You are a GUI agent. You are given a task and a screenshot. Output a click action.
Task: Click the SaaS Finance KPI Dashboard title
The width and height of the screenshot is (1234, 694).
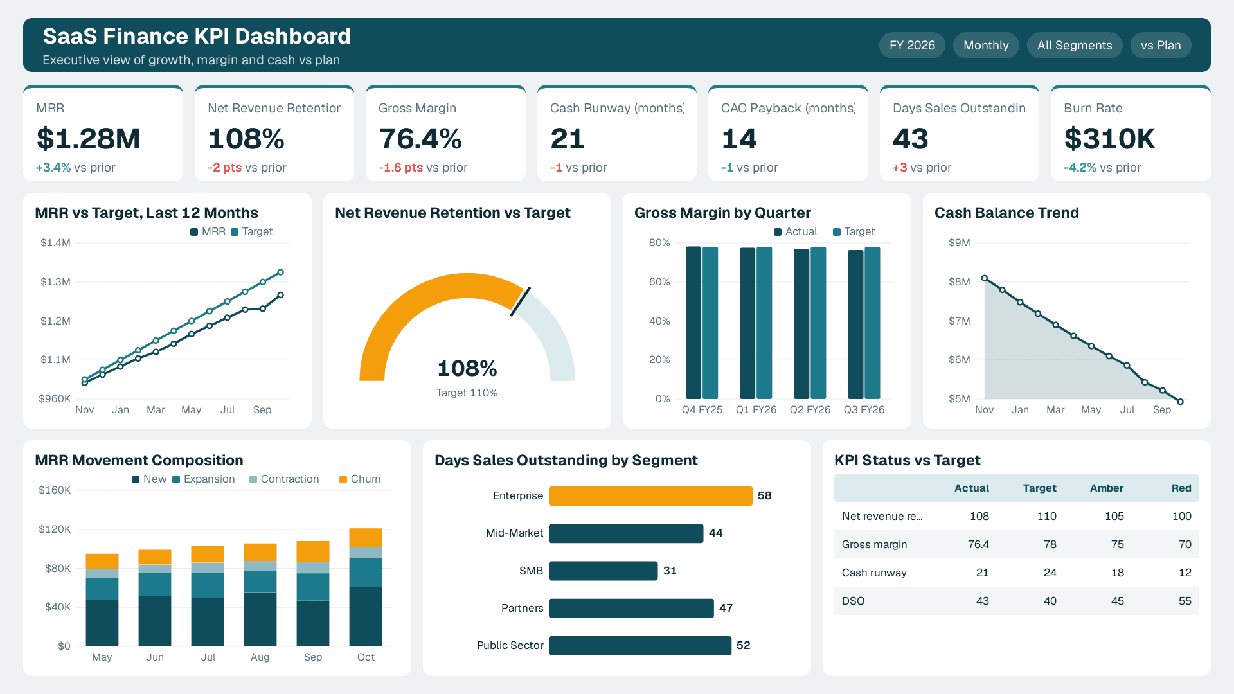(x=197, y=36)
